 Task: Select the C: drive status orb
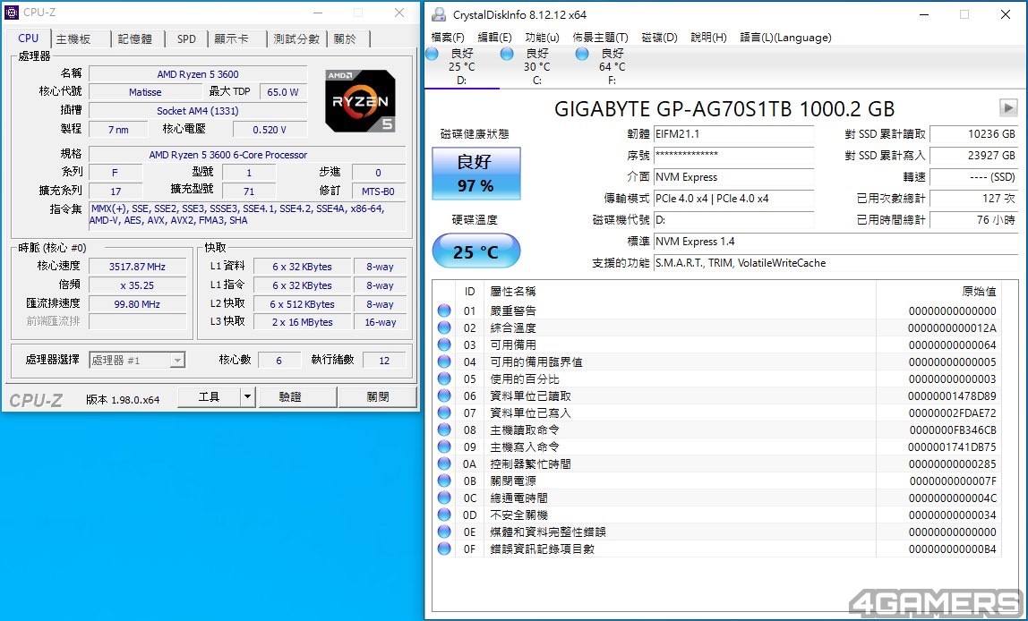coord(507,54)
